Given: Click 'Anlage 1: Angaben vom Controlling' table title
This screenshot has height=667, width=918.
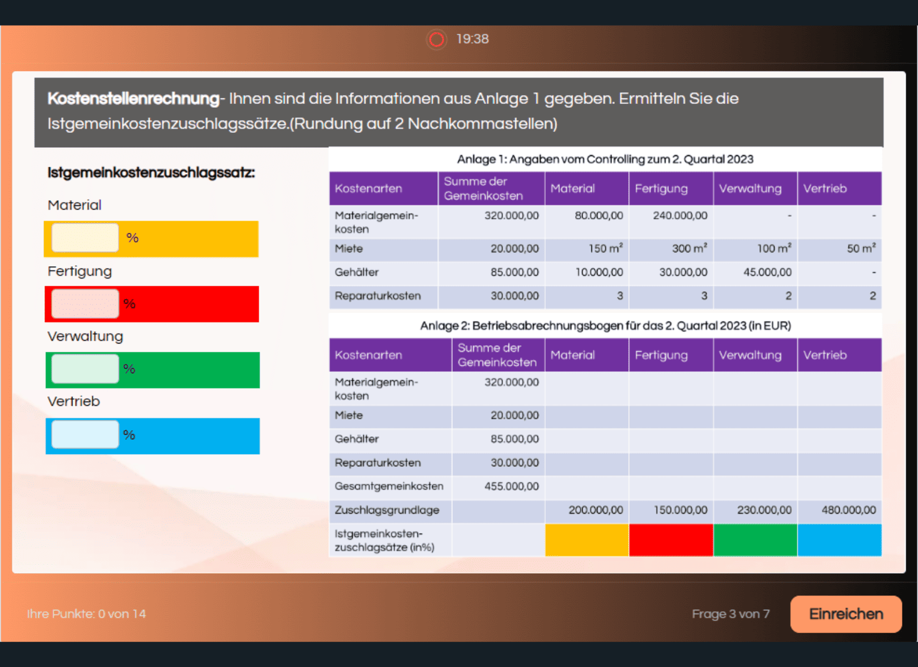Looking at the screenshot, I should tap(605, 159).
